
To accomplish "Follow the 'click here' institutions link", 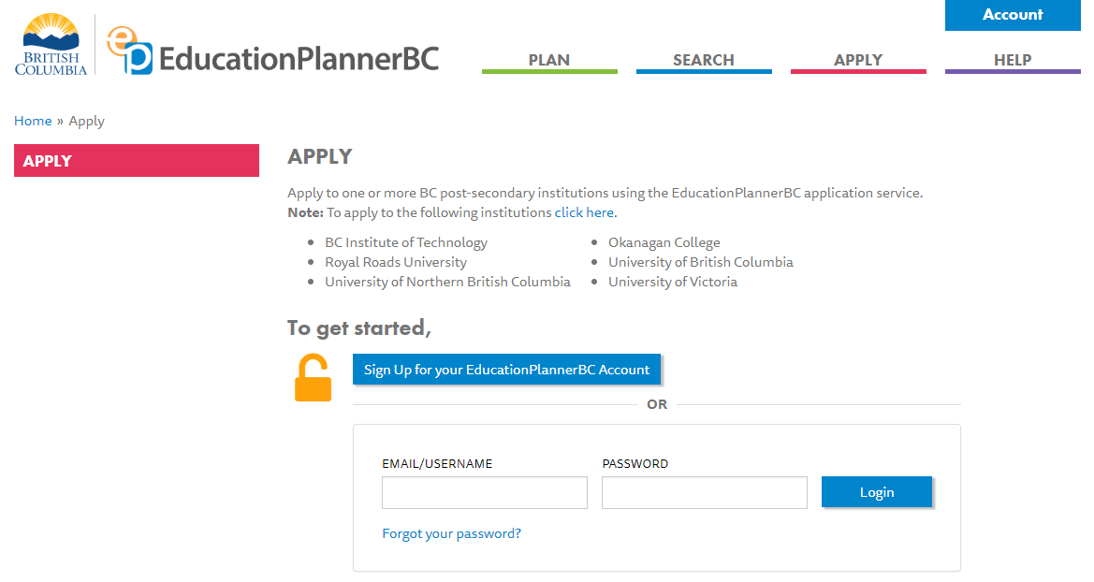I will (x=584, y=212).
